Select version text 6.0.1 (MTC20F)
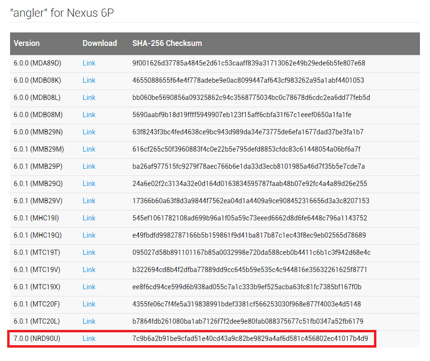 coord(37,304)
